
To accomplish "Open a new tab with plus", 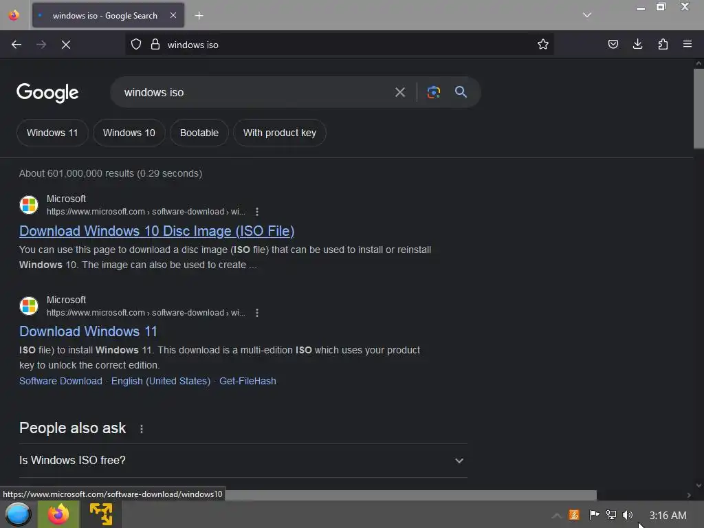I will [199, 16].
